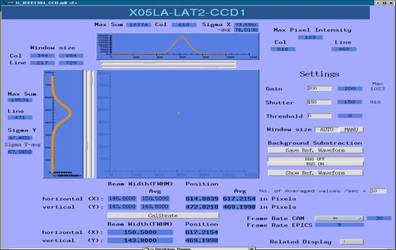Click the Shutter input field
The width and height of the screenshot is (396, 250).
319,102
